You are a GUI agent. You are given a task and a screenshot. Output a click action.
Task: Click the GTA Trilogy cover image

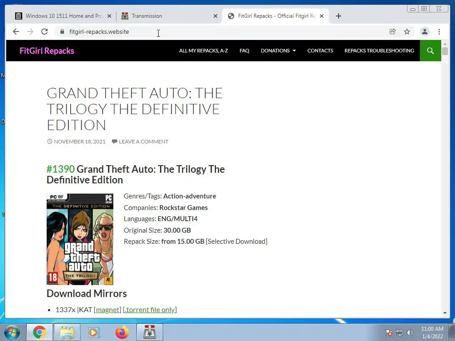pyautogui.click(x=80, y=239)
